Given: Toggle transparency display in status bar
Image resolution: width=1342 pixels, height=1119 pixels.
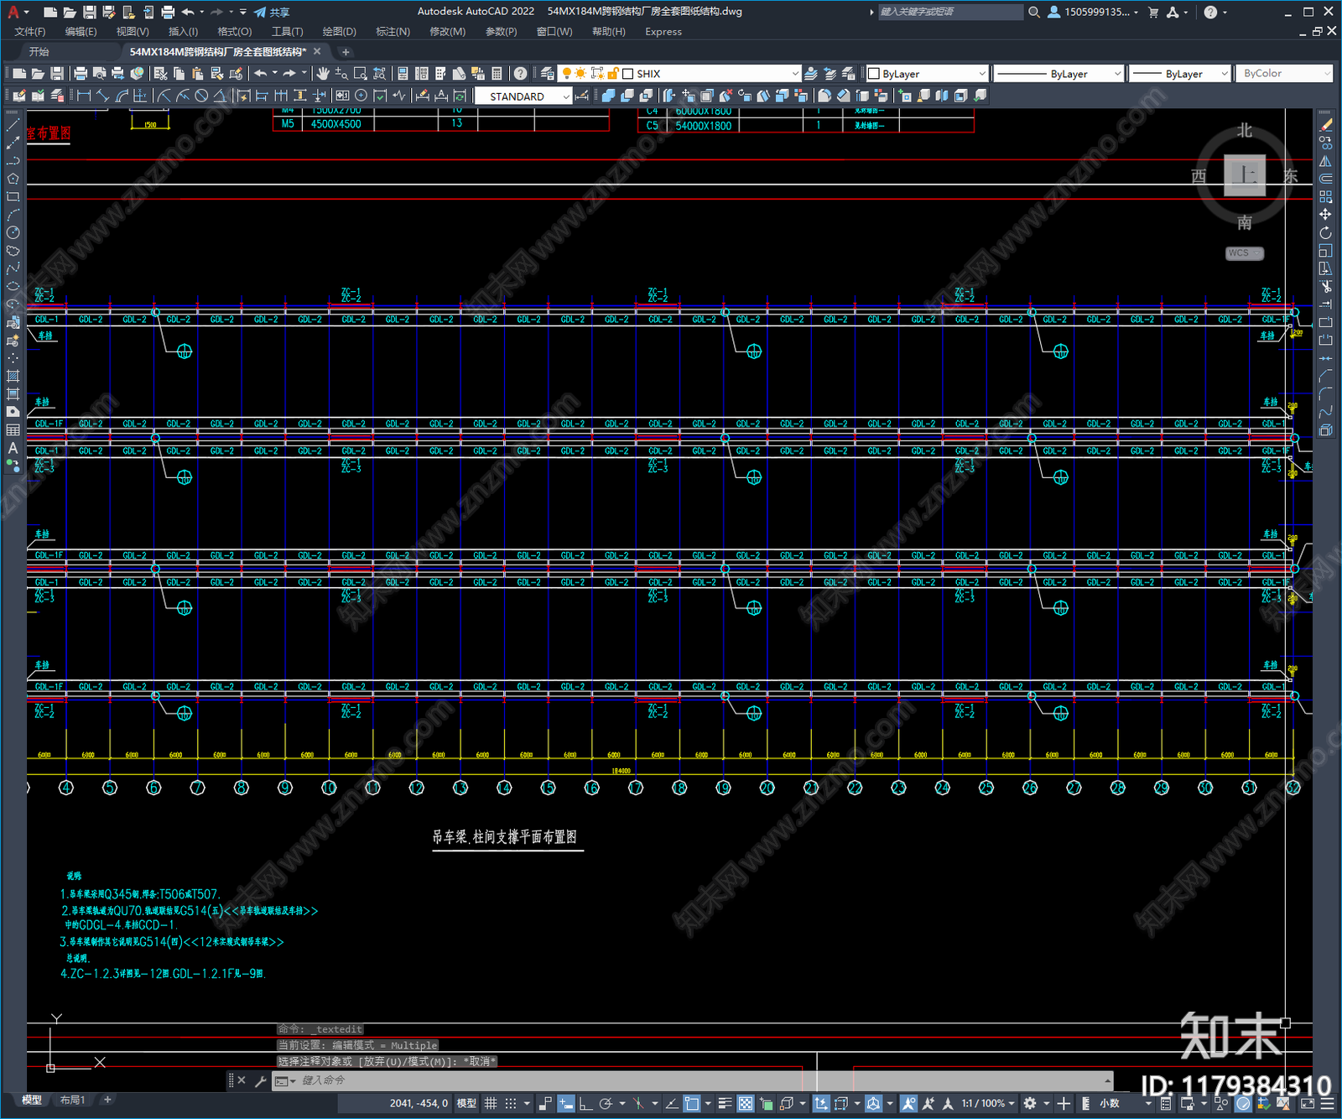Looking at the screenshot, I should point(746,1103).
